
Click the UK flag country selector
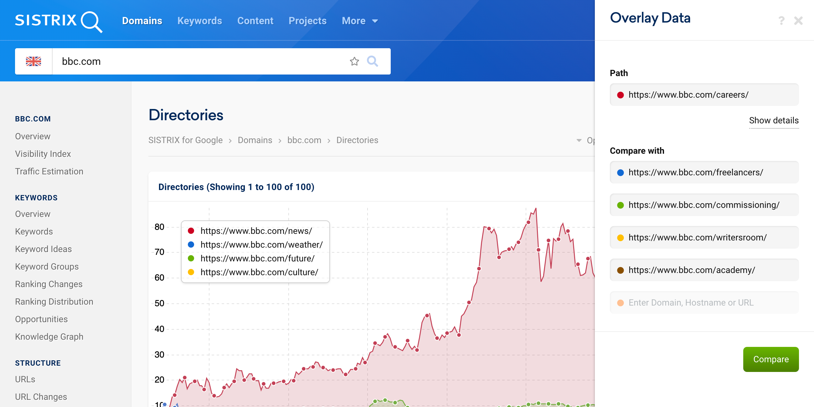coord(33,61)
